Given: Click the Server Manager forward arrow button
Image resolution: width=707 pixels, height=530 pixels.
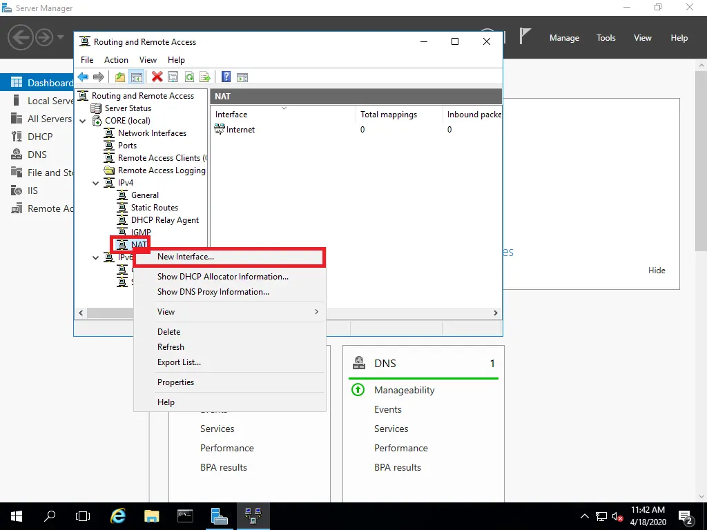Looking at the screenshot, I should tap(44, 37).
